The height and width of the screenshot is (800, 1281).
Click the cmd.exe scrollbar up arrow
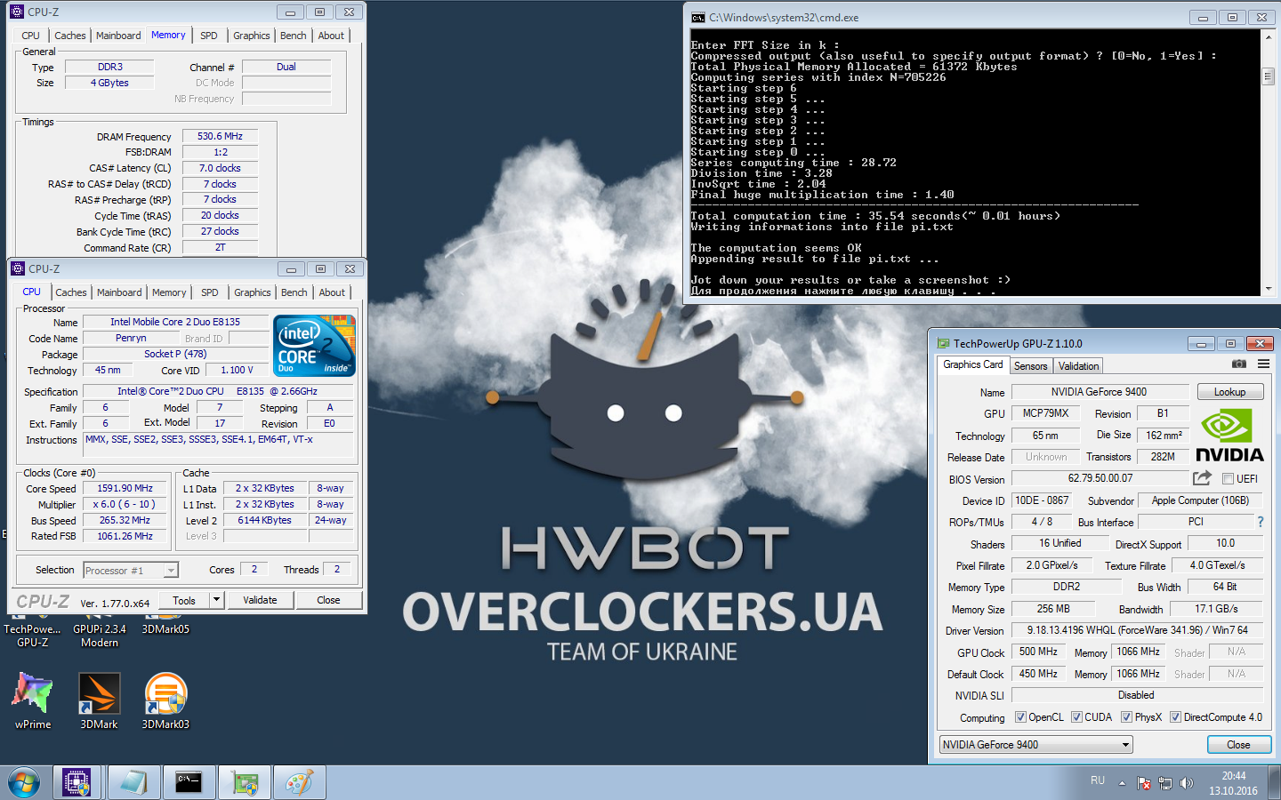pos(1268,36)
